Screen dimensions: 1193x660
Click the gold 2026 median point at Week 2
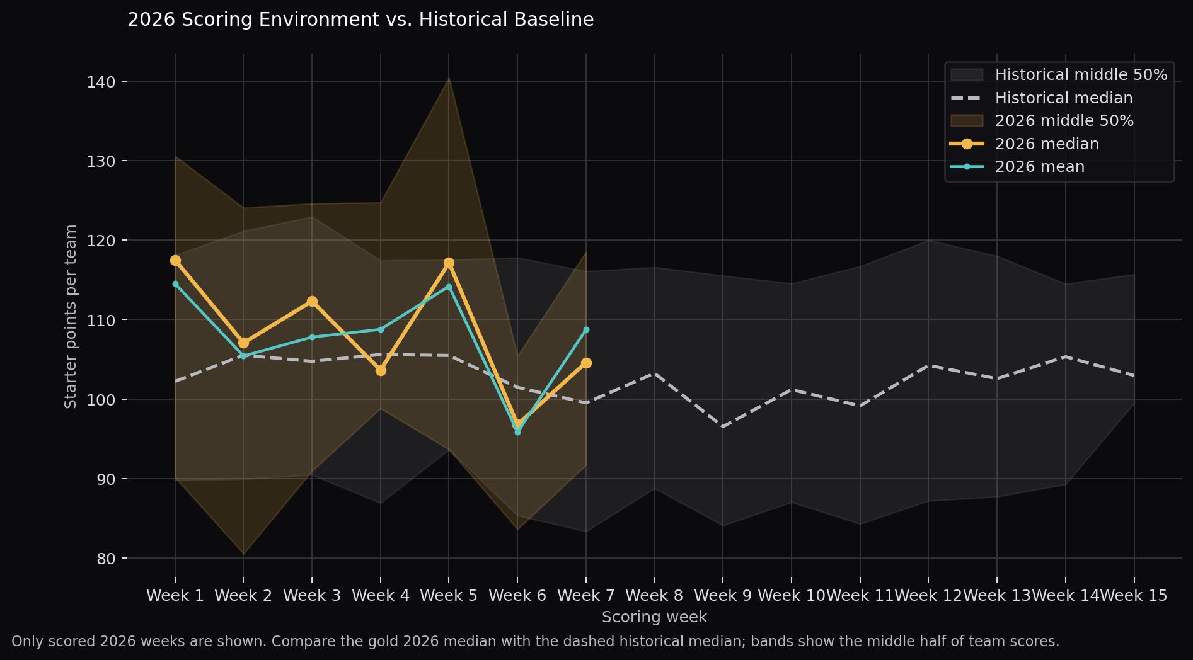tap(243, 343)
